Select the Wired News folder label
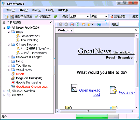The height and width of the screenshot is (120, 140). (24, 70)
